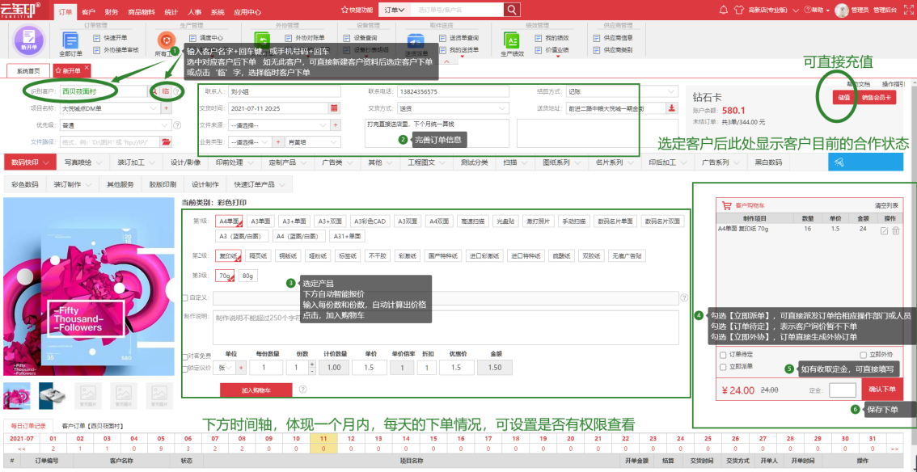Click help icon beside 临 button

(x=176, y=91)
